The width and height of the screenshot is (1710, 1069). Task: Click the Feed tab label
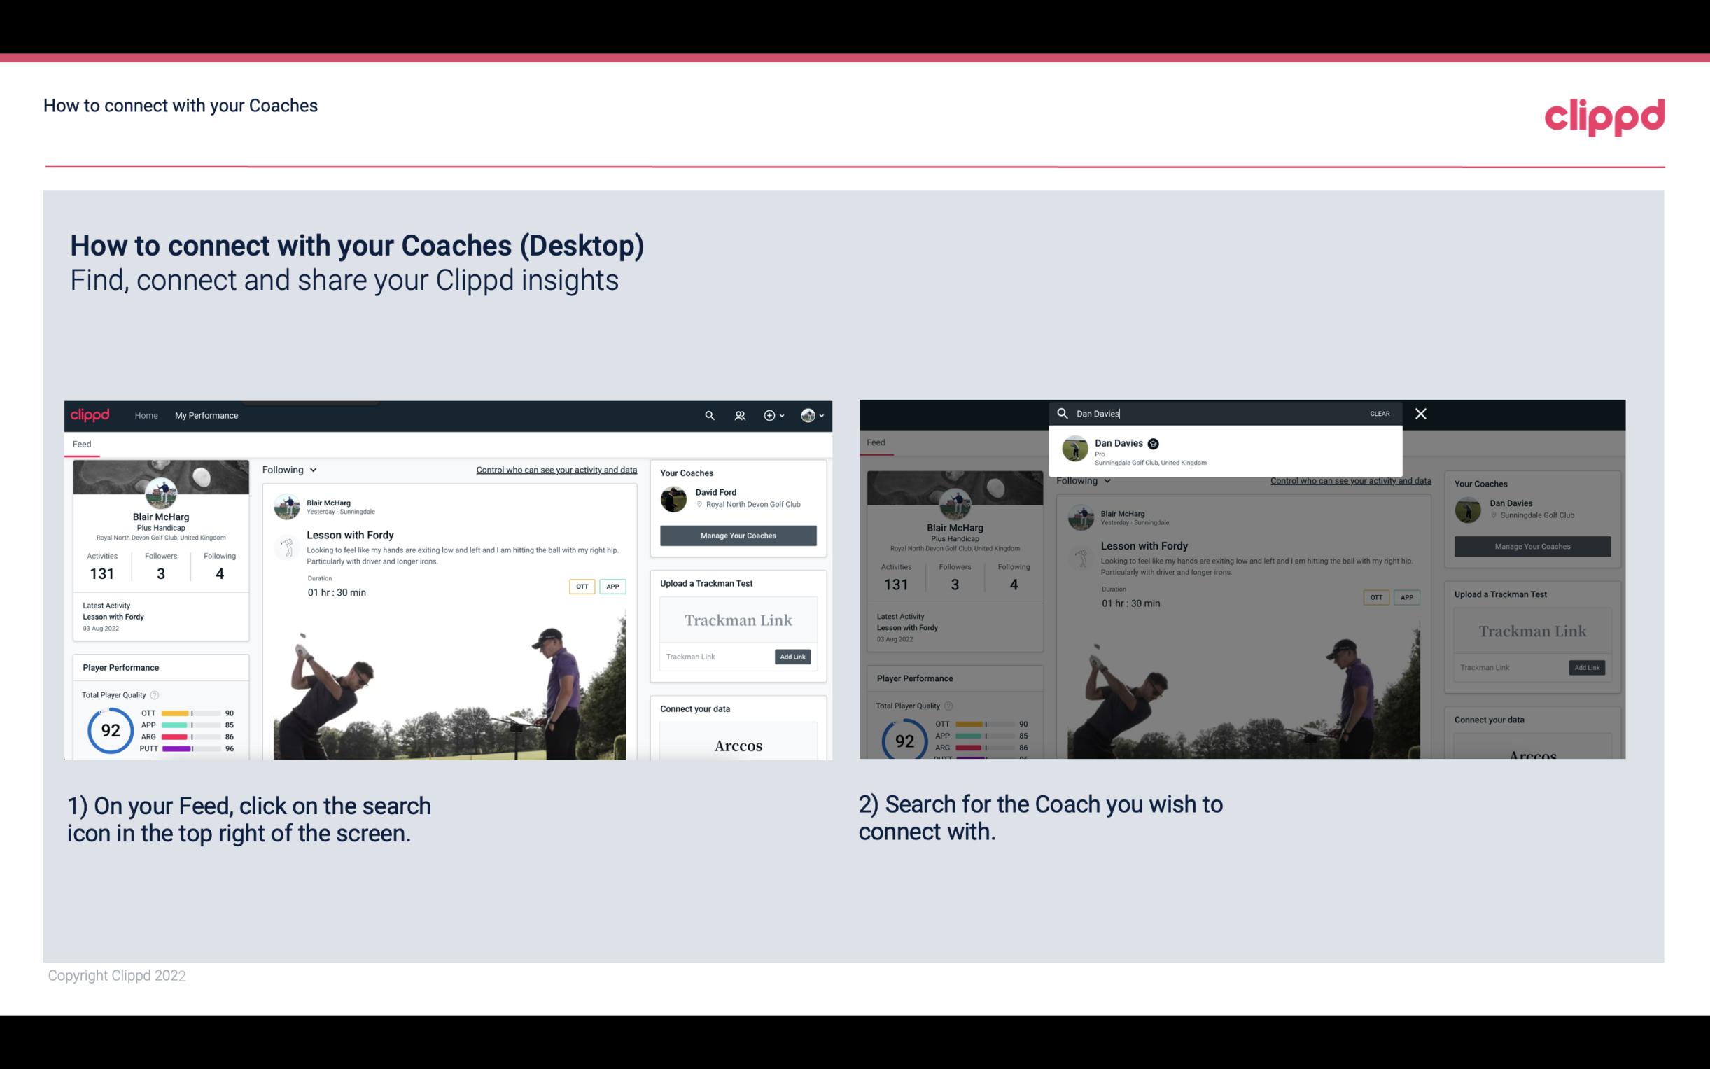pos(81,443)
